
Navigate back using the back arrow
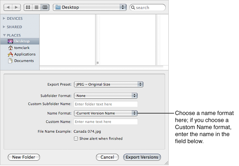(8, 7)
